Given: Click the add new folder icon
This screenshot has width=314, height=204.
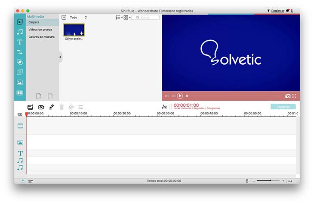Looking at the screenshot, I should [39, 96].
